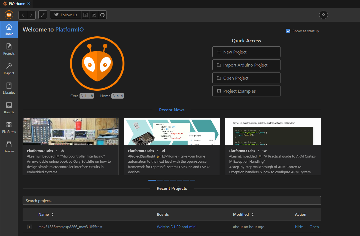The image size is (360, 236).
Task: Click 'about an hour ago' modified cell
Action: [x=249, y=227]
